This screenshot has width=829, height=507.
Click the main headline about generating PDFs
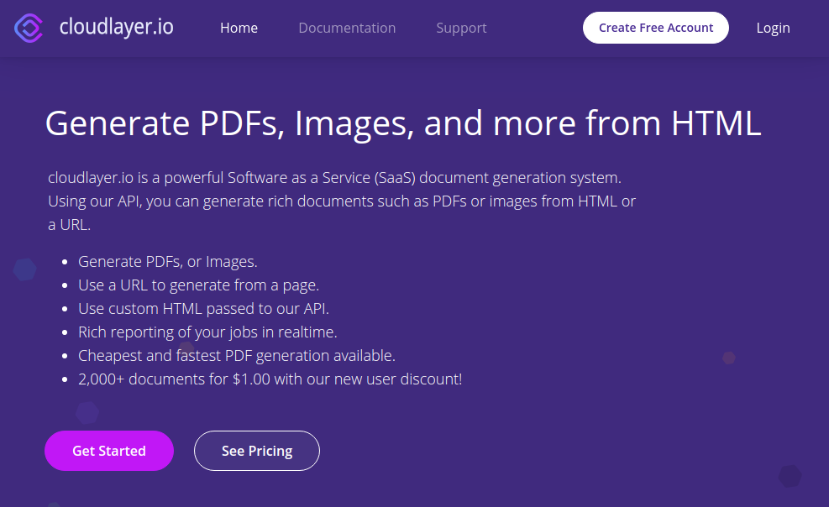tap(403, 123)
